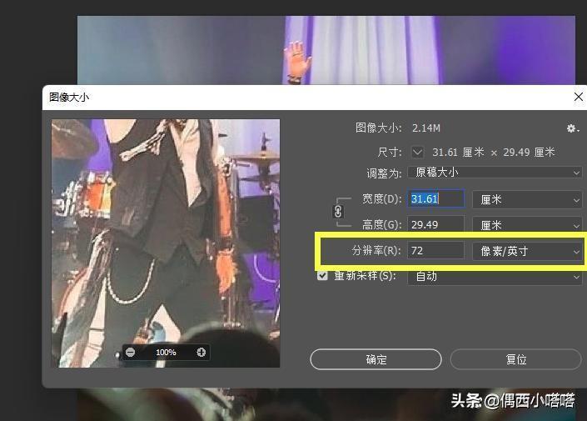Zoom out the preview with the minus icon
The image size is (587, 421).
point(131,353)
